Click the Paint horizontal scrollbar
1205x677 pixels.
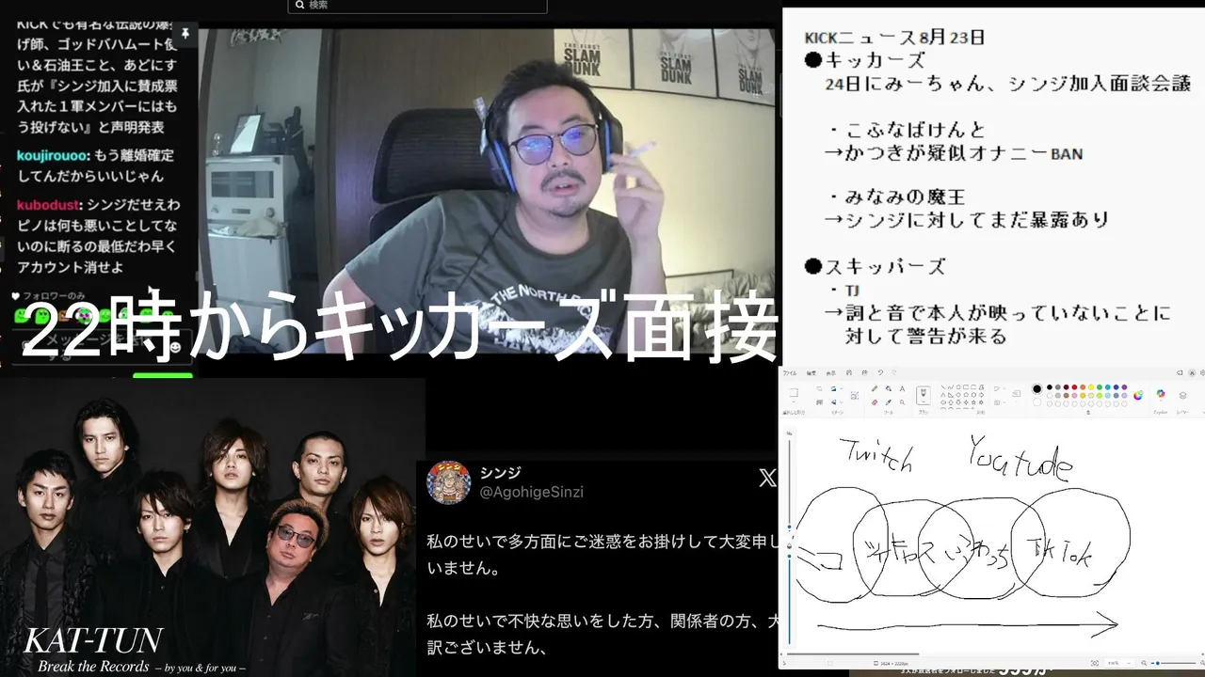pyautogui.click(x=852, y=653)
